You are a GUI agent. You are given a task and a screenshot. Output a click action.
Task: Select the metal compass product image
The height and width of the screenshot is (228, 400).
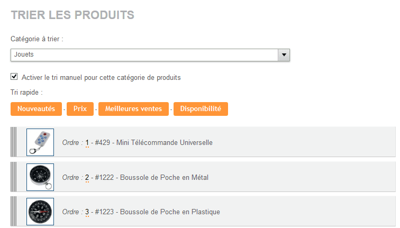click(x=40, y=177)
